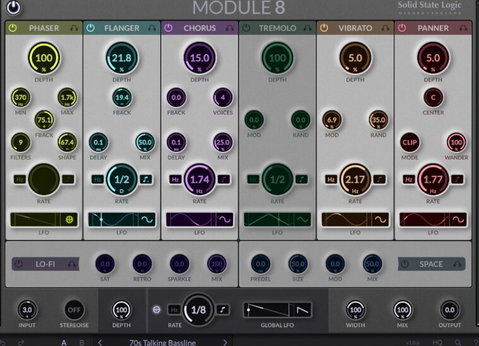
Task: Disable the Flanger module power switch
Action: (x=90, y=28)
